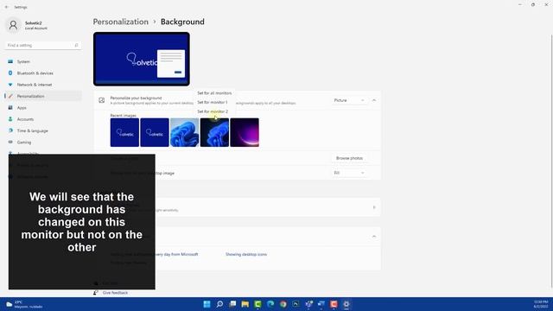Click the desktop background preview image
The image size is (553, 311).
point(142,59)
